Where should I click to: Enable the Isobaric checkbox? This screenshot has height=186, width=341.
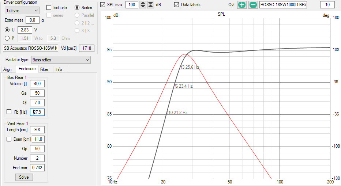[x=49, y=8]
